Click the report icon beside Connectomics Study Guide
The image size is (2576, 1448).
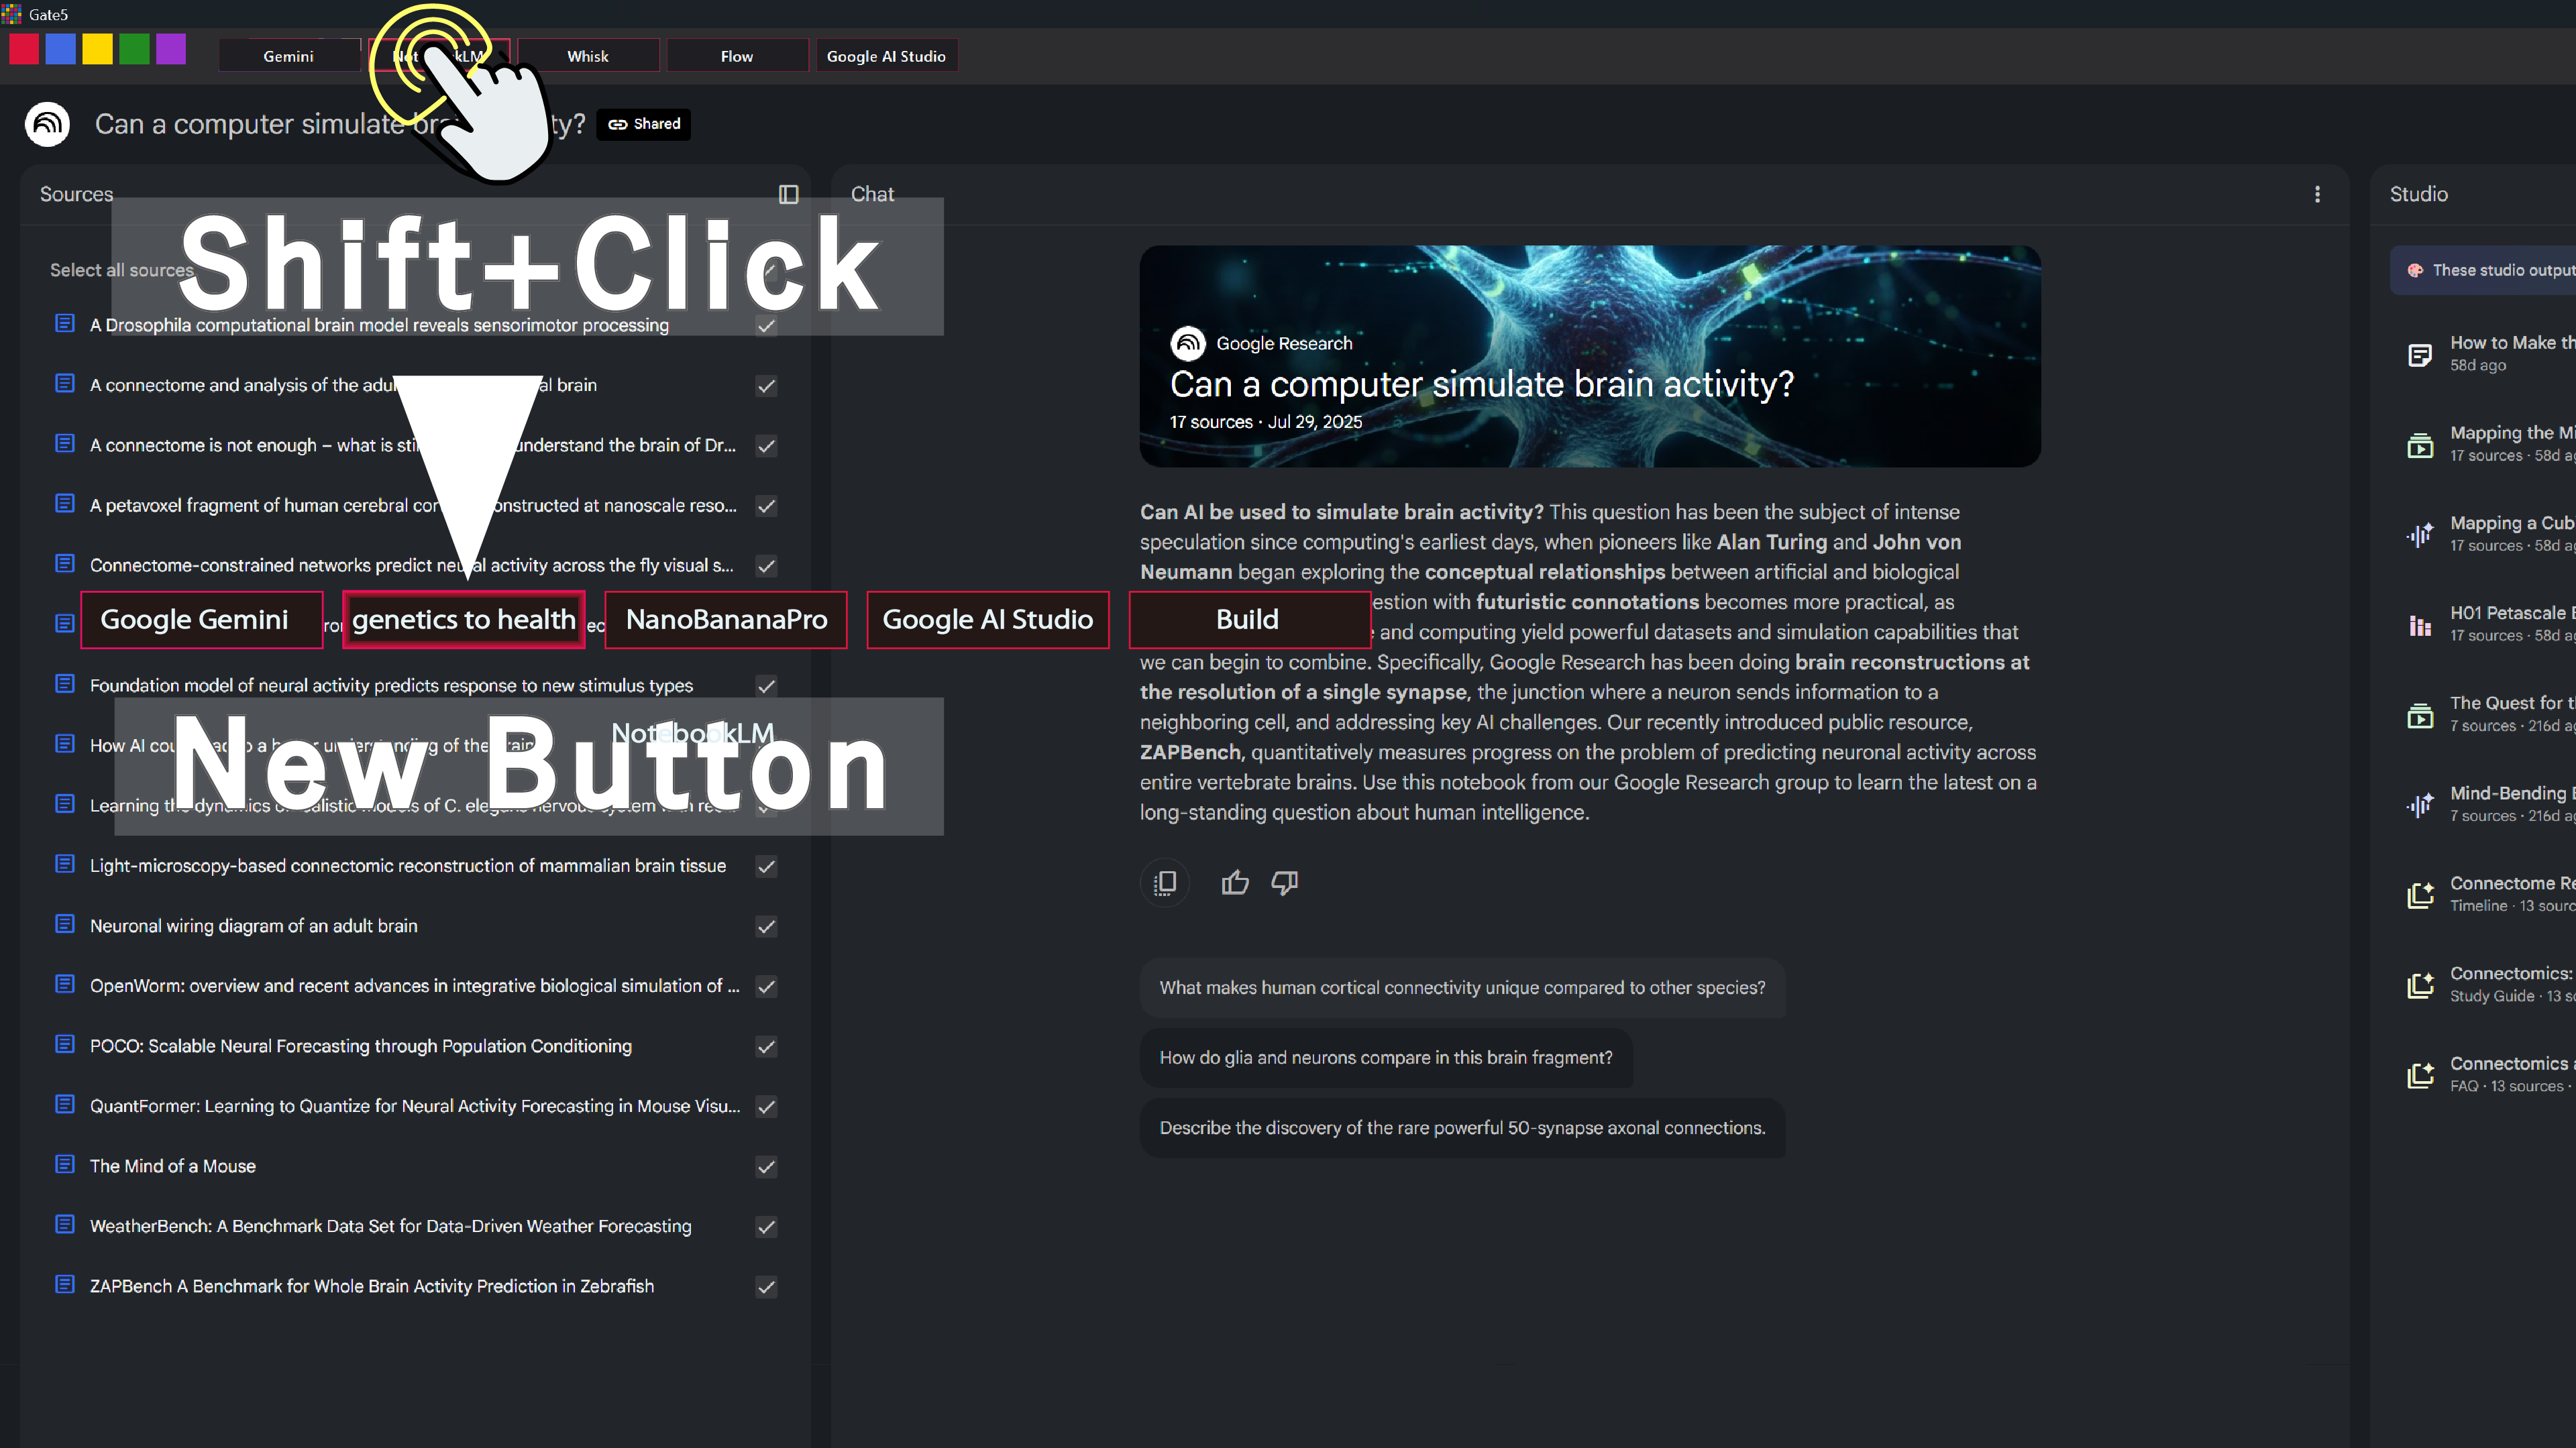tap(2419, 985)
